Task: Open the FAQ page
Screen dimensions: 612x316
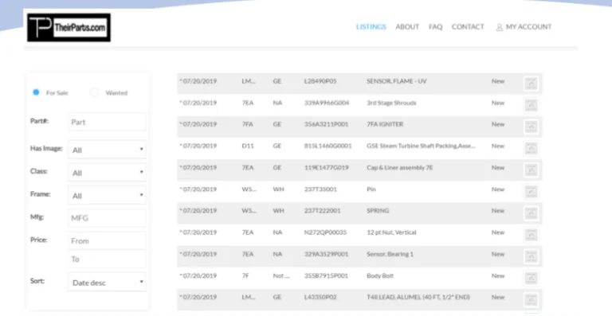Action: (436, 27)
